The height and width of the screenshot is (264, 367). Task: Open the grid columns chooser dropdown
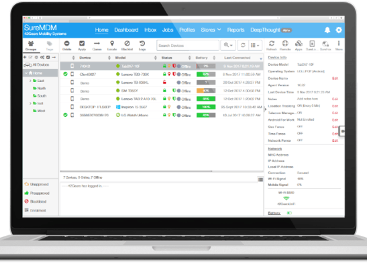[x=255, y=45]
